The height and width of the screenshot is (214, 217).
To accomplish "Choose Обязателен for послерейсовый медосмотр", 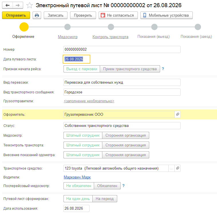I will [107, 186].
